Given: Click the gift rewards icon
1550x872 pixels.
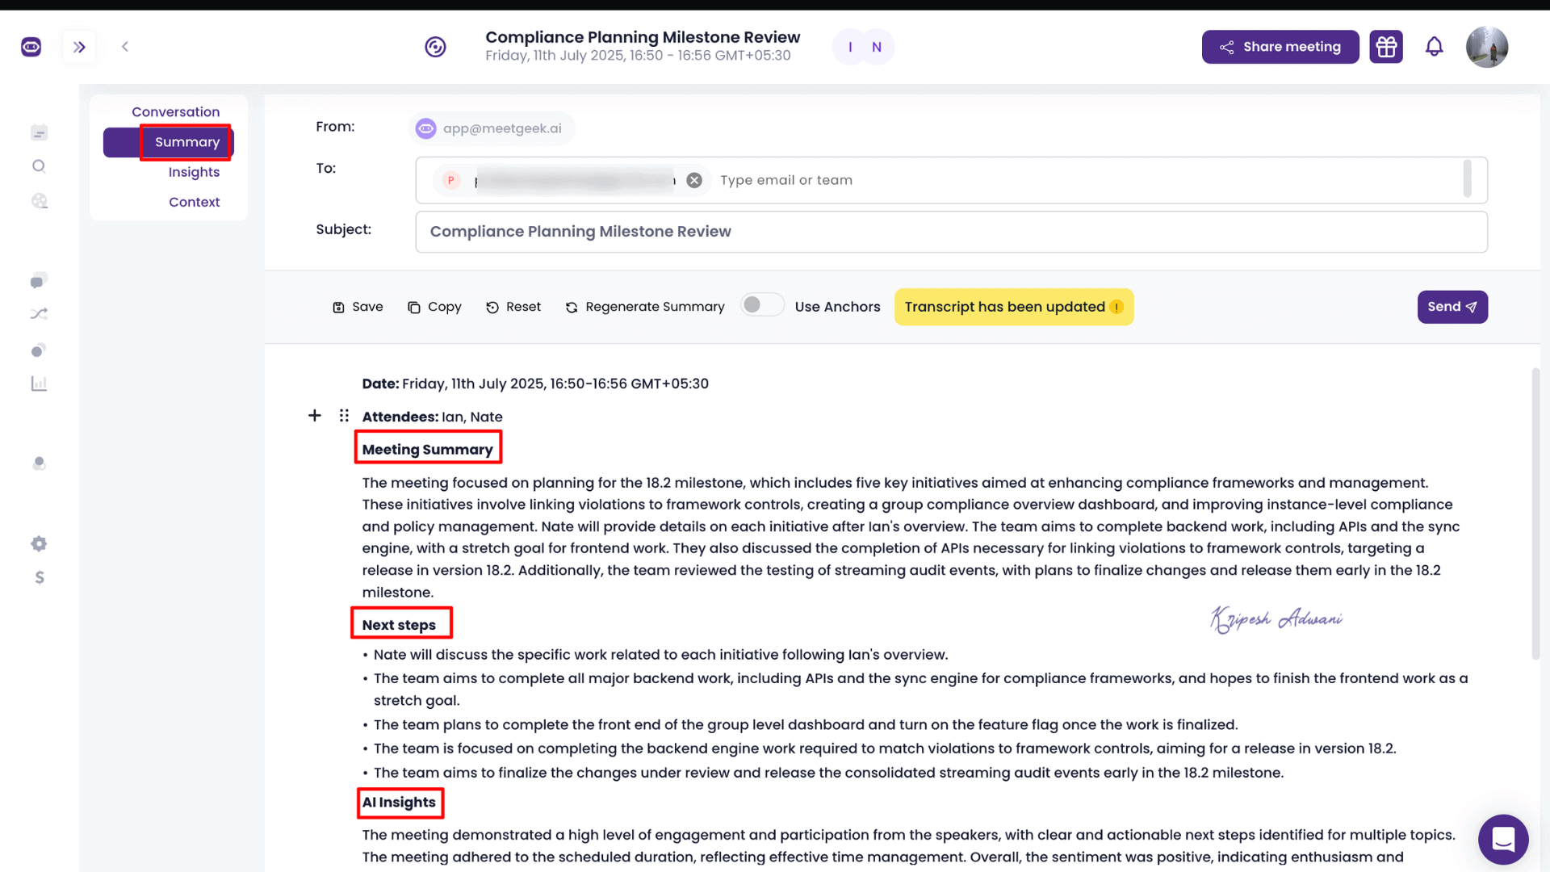Looking at the screenshot, I should click(1385, 47).
